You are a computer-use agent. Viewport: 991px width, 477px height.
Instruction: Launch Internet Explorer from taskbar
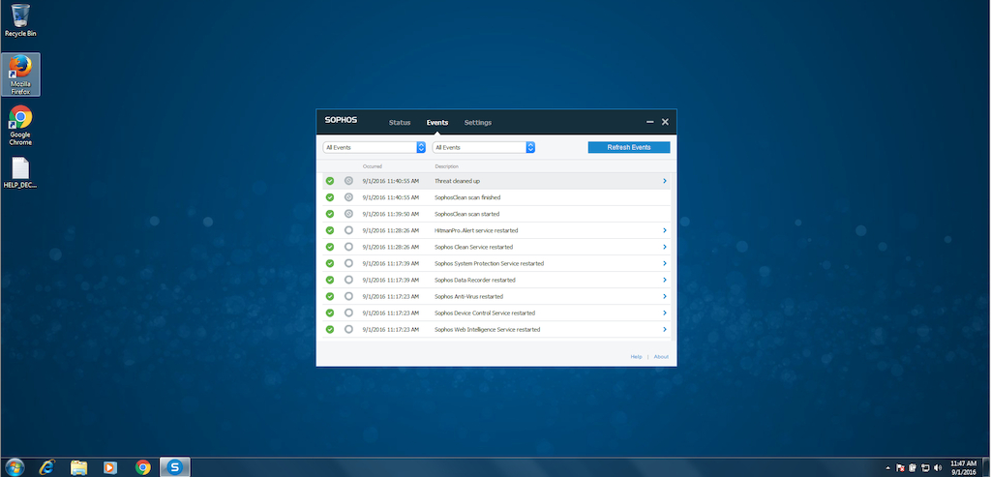(x=46, y=467)
